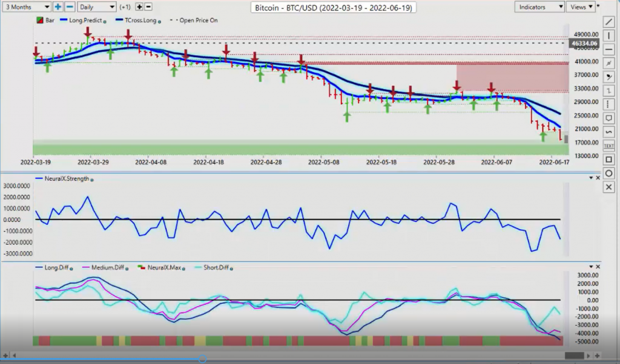Select the vertical line drawing tool
The height and width of the screenshot is (364, 620).
click(x=609, y=36)
